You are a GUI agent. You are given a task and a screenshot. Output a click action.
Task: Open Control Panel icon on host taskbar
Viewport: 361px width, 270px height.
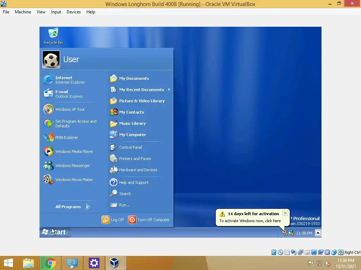(72, 263)
